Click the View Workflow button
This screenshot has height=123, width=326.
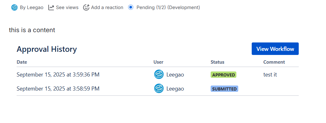(275, 49)
